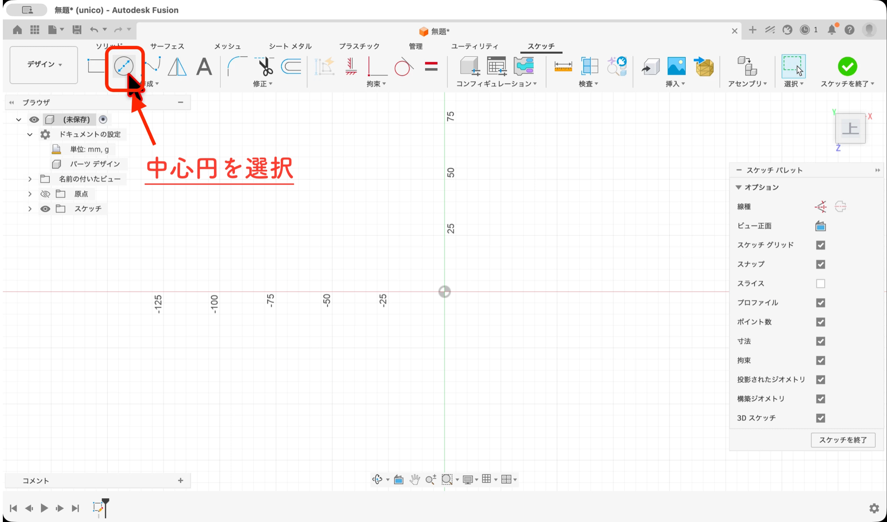Click the orbit tool in navigation bar
Screen dimensions: 887x522
pyautogui.click(x=377, y=479)
